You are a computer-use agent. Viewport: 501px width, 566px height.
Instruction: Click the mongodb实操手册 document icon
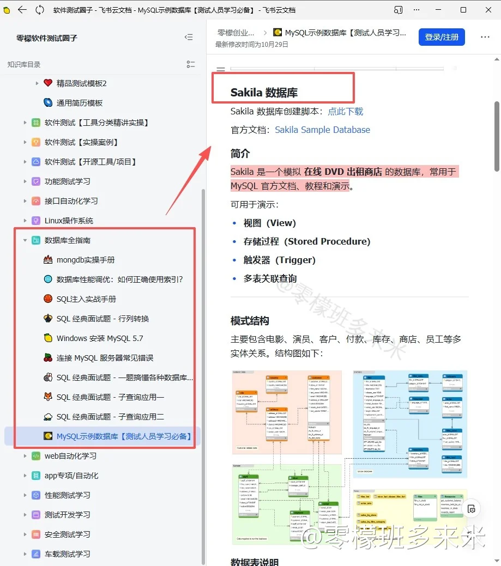49,259
